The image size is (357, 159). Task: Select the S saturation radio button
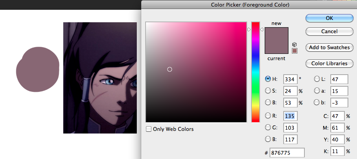pyautogui.click(x=268, y=91)
